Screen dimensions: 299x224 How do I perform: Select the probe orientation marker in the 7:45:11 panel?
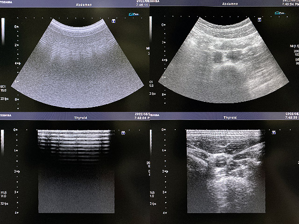[x=114, y=21]
